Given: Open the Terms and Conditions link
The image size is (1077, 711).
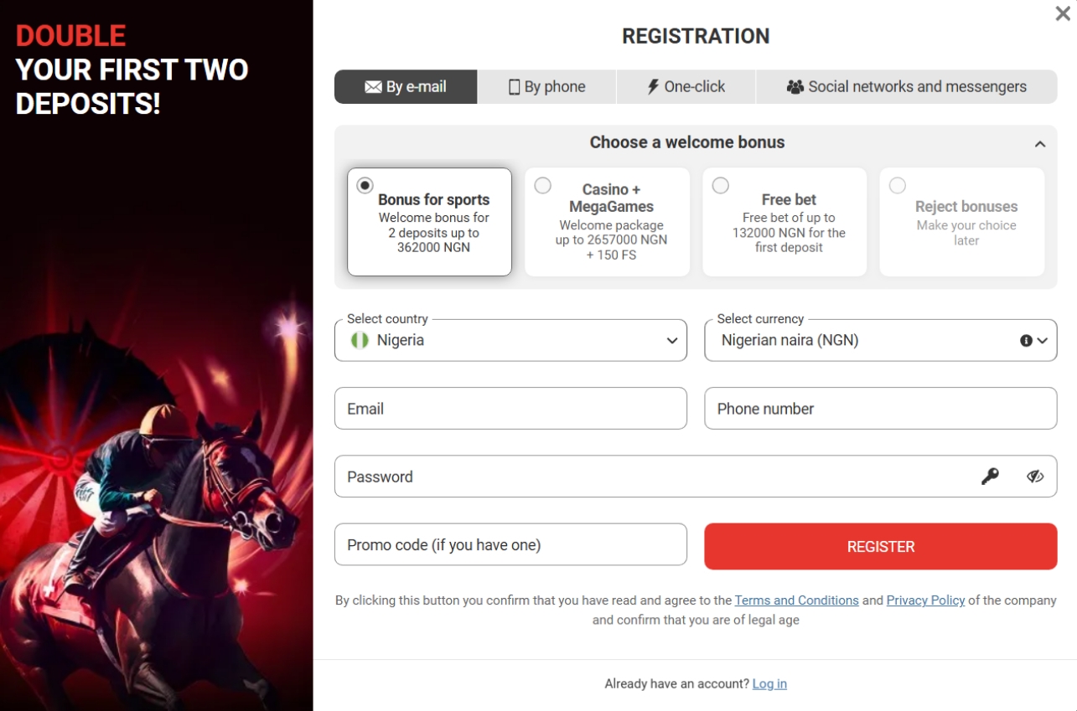Looking at the screenshot, I should coord(795,600).
